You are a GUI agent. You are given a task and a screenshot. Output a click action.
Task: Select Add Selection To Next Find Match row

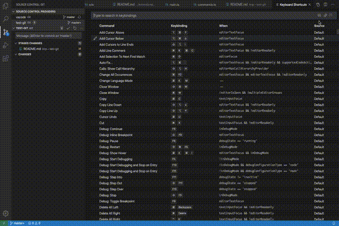[214, 56]
